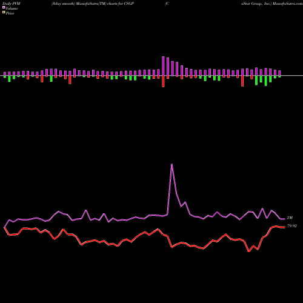Click the 'oStar Group, Inc.) MunafaSutra.com' text
303x303 pixels.
271,4
